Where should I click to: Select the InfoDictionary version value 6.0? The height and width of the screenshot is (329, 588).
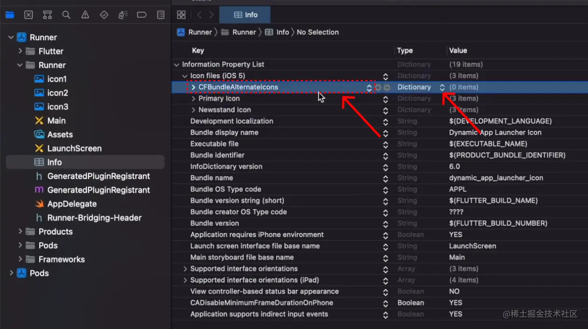(x=455, y=166)
